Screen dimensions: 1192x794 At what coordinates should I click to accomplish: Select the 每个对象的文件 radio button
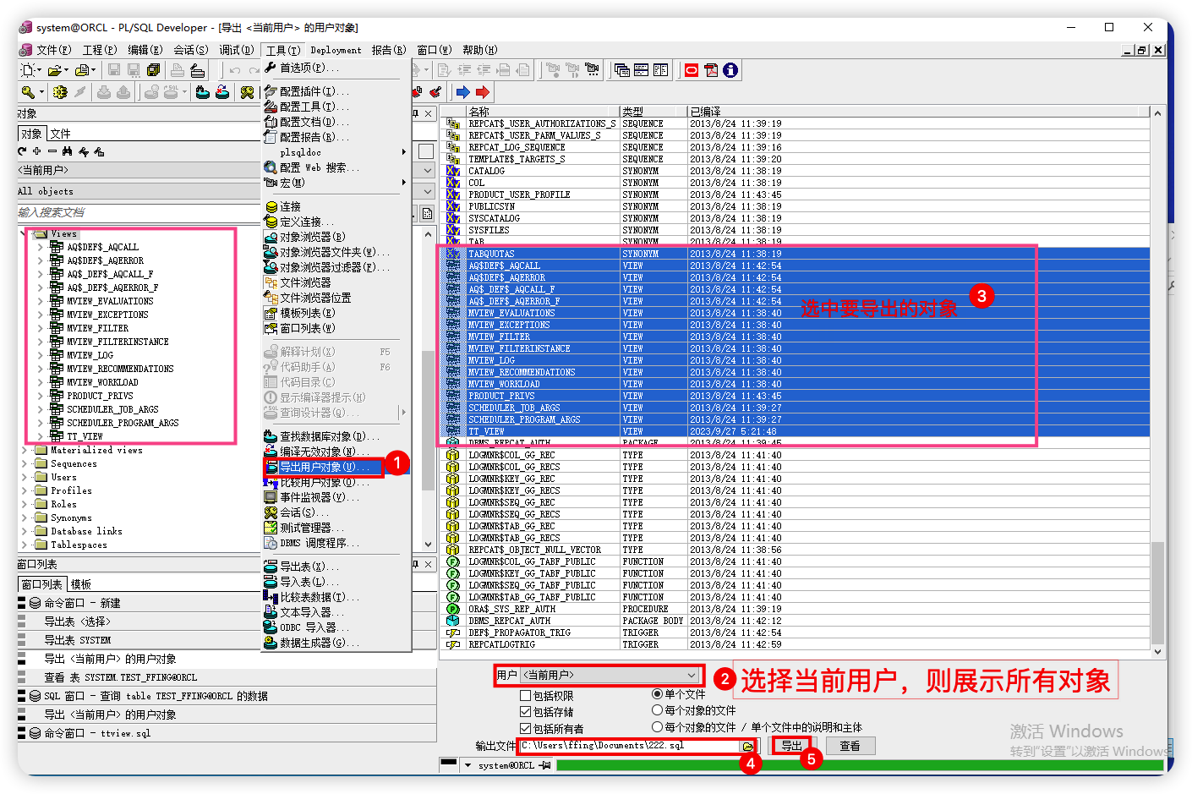coord(657,710)
